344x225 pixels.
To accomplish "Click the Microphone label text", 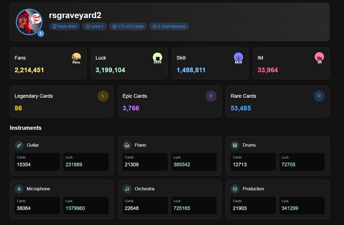I will 39,189.
